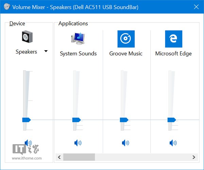Click the Groove Music volume slider handle
The width and height of the screenshot is (204, 170).
pyautogui.click(x=124, y=120)
